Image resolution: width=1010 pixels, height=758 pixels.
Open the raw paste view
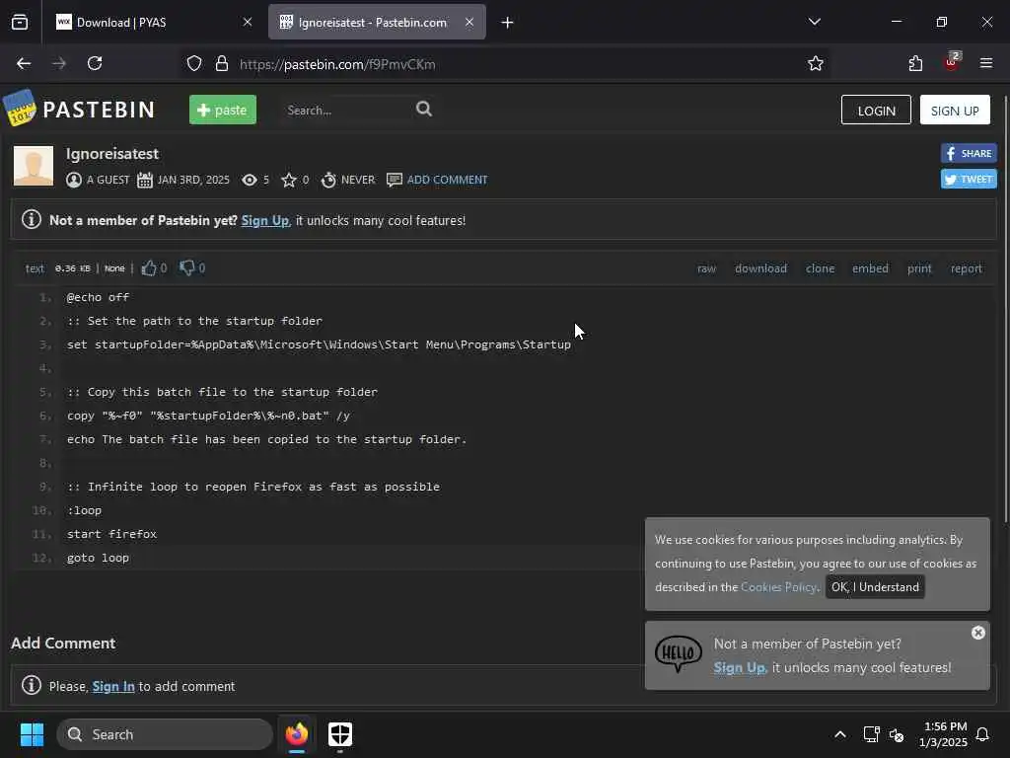(x=706, y=268)
